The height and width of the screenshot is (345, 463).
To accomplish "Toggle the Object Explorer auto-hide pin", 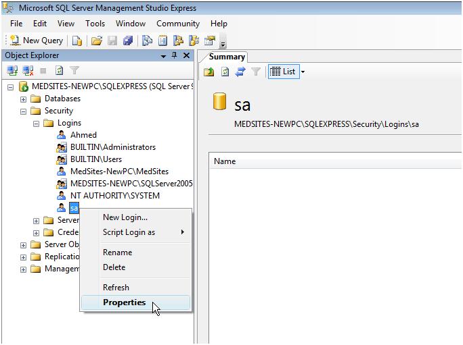I will 175,55.
